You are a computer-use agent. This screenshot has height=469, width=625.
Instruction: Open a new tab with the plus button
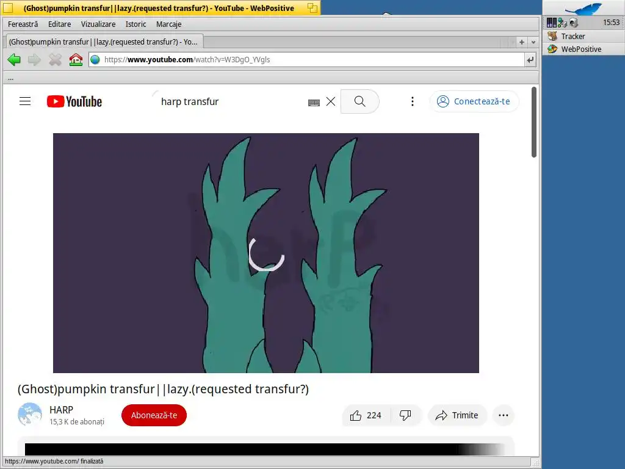pyautogui.click(x=521, y=42)
